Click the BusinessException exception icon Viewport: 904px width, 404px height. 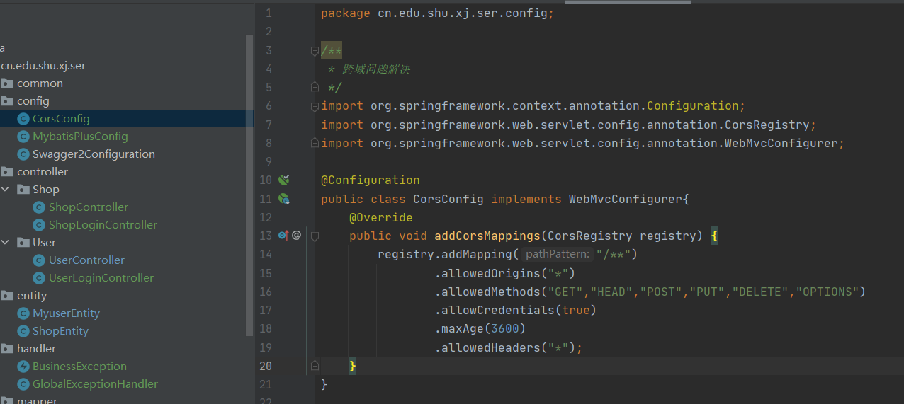tap(23, 367)
